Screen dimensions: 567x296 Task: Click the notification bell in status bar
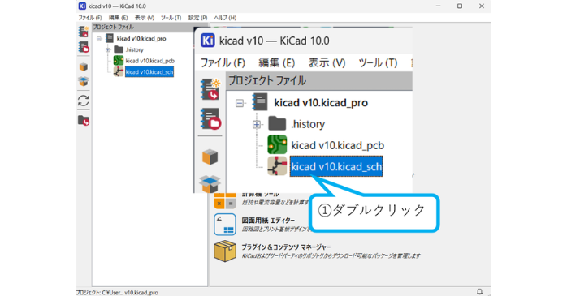coord(479,292)
